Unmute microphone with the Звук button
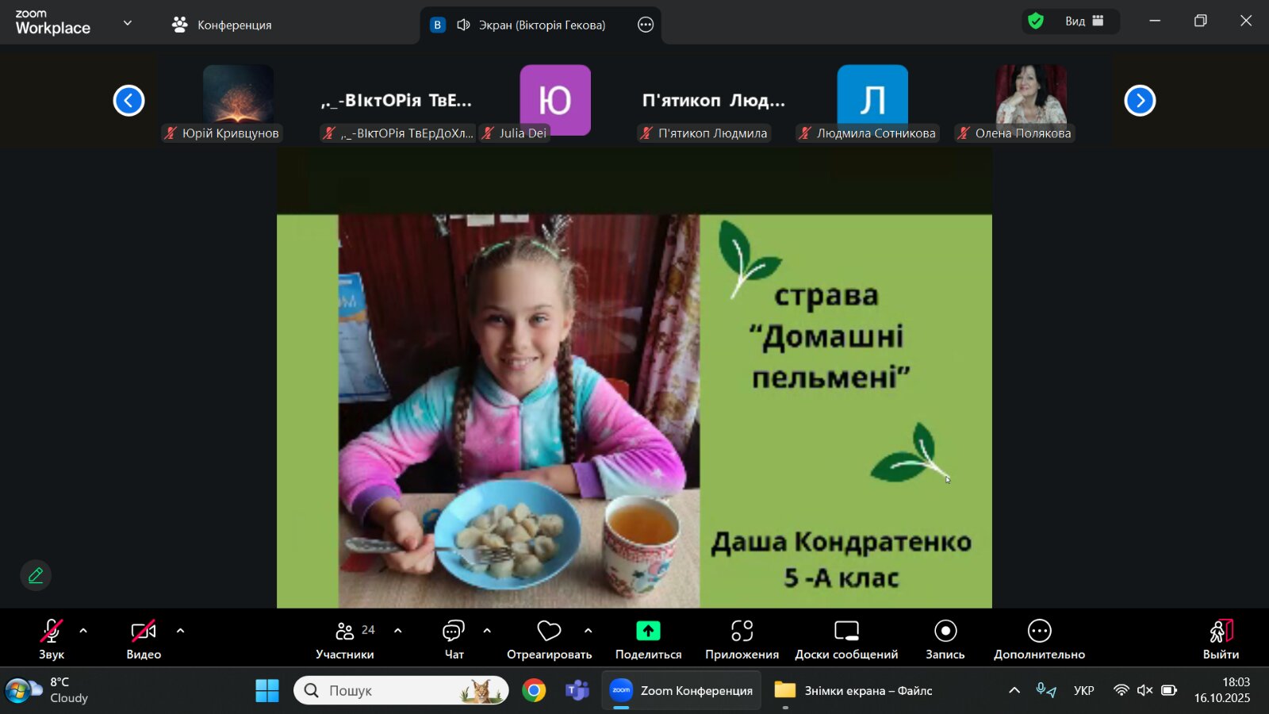 coord(52,639)
